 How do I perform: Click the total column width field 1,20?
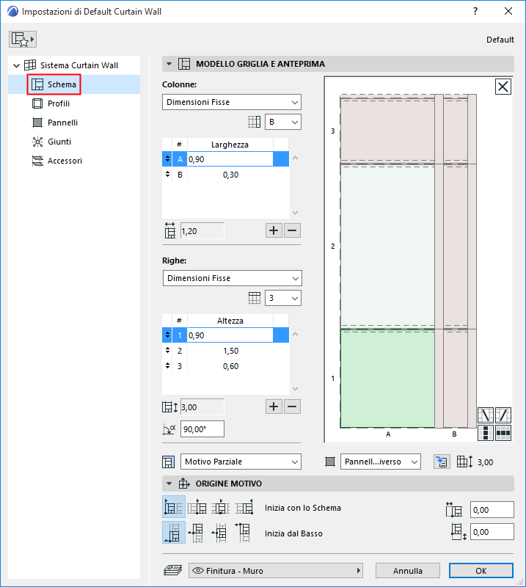click(x=202, y=231)
